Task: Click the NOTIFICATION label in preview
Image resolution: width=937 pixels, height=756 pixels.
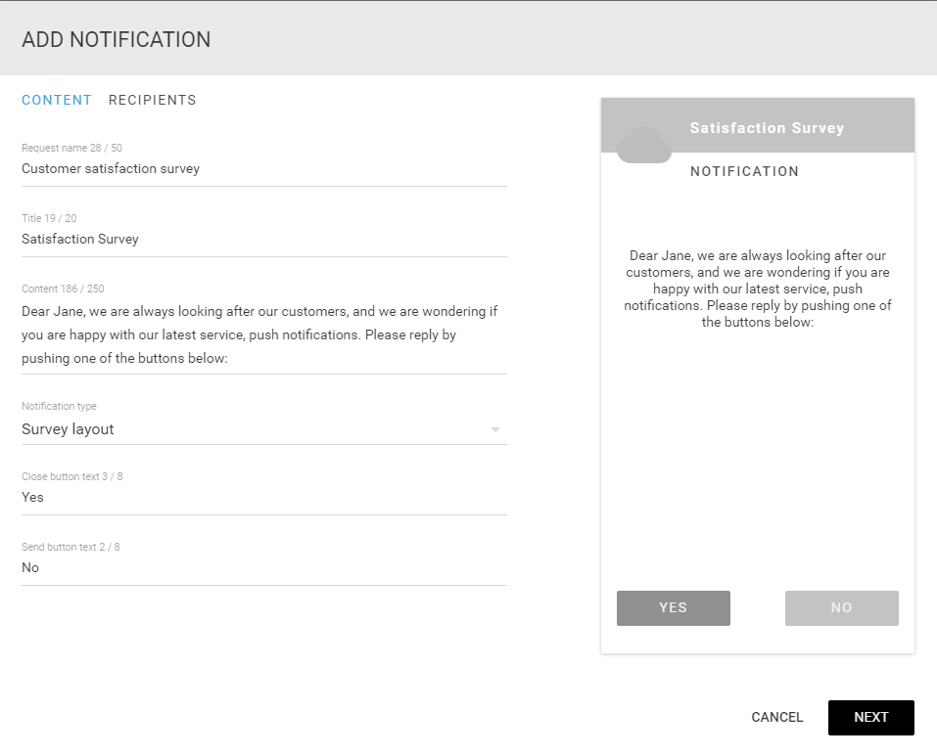Action: [744, 172]
